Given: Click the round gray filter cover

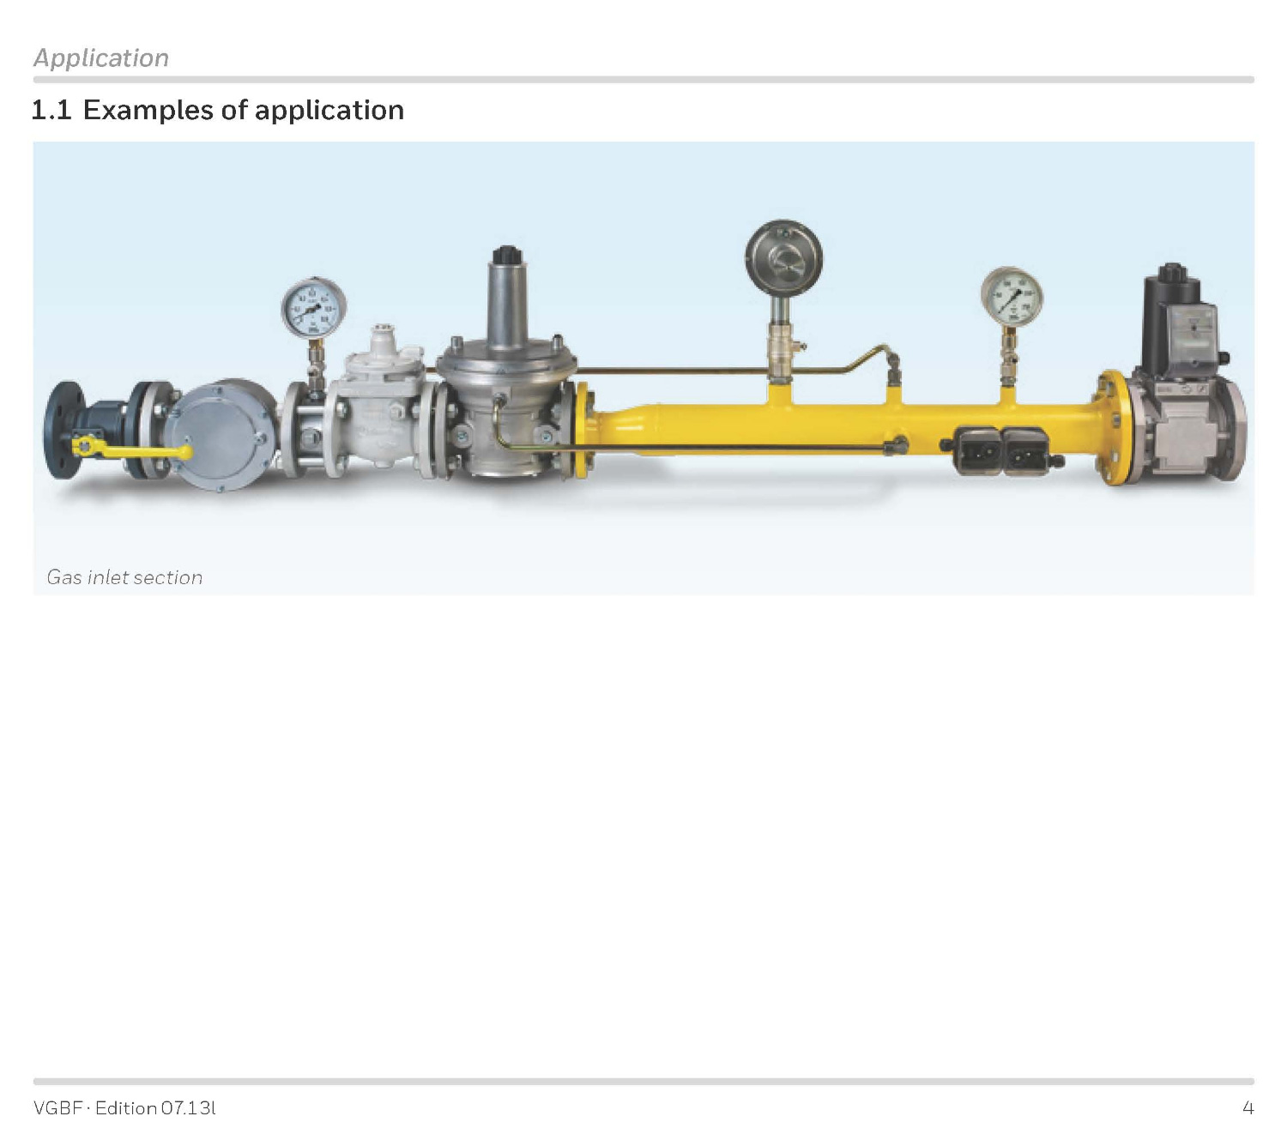Looking at the screenshot, I should (x=220, y=434).
